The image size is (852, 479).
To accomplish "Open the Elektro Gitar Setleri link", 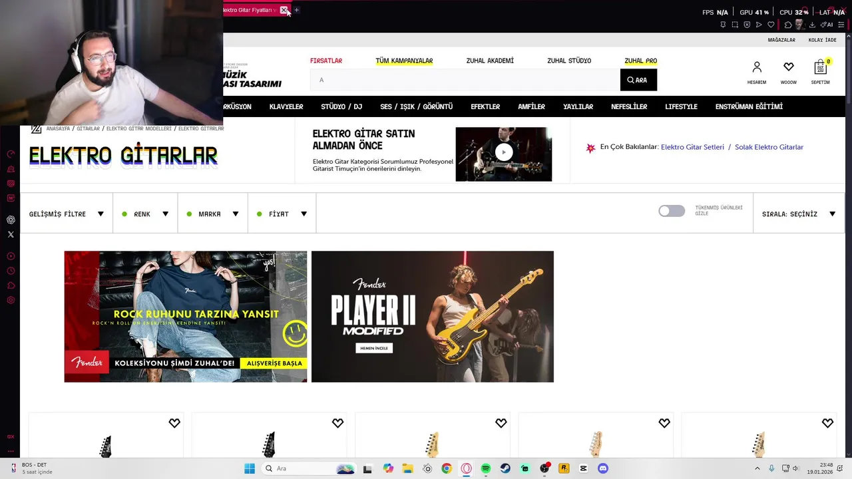I will tap(692, 147).
